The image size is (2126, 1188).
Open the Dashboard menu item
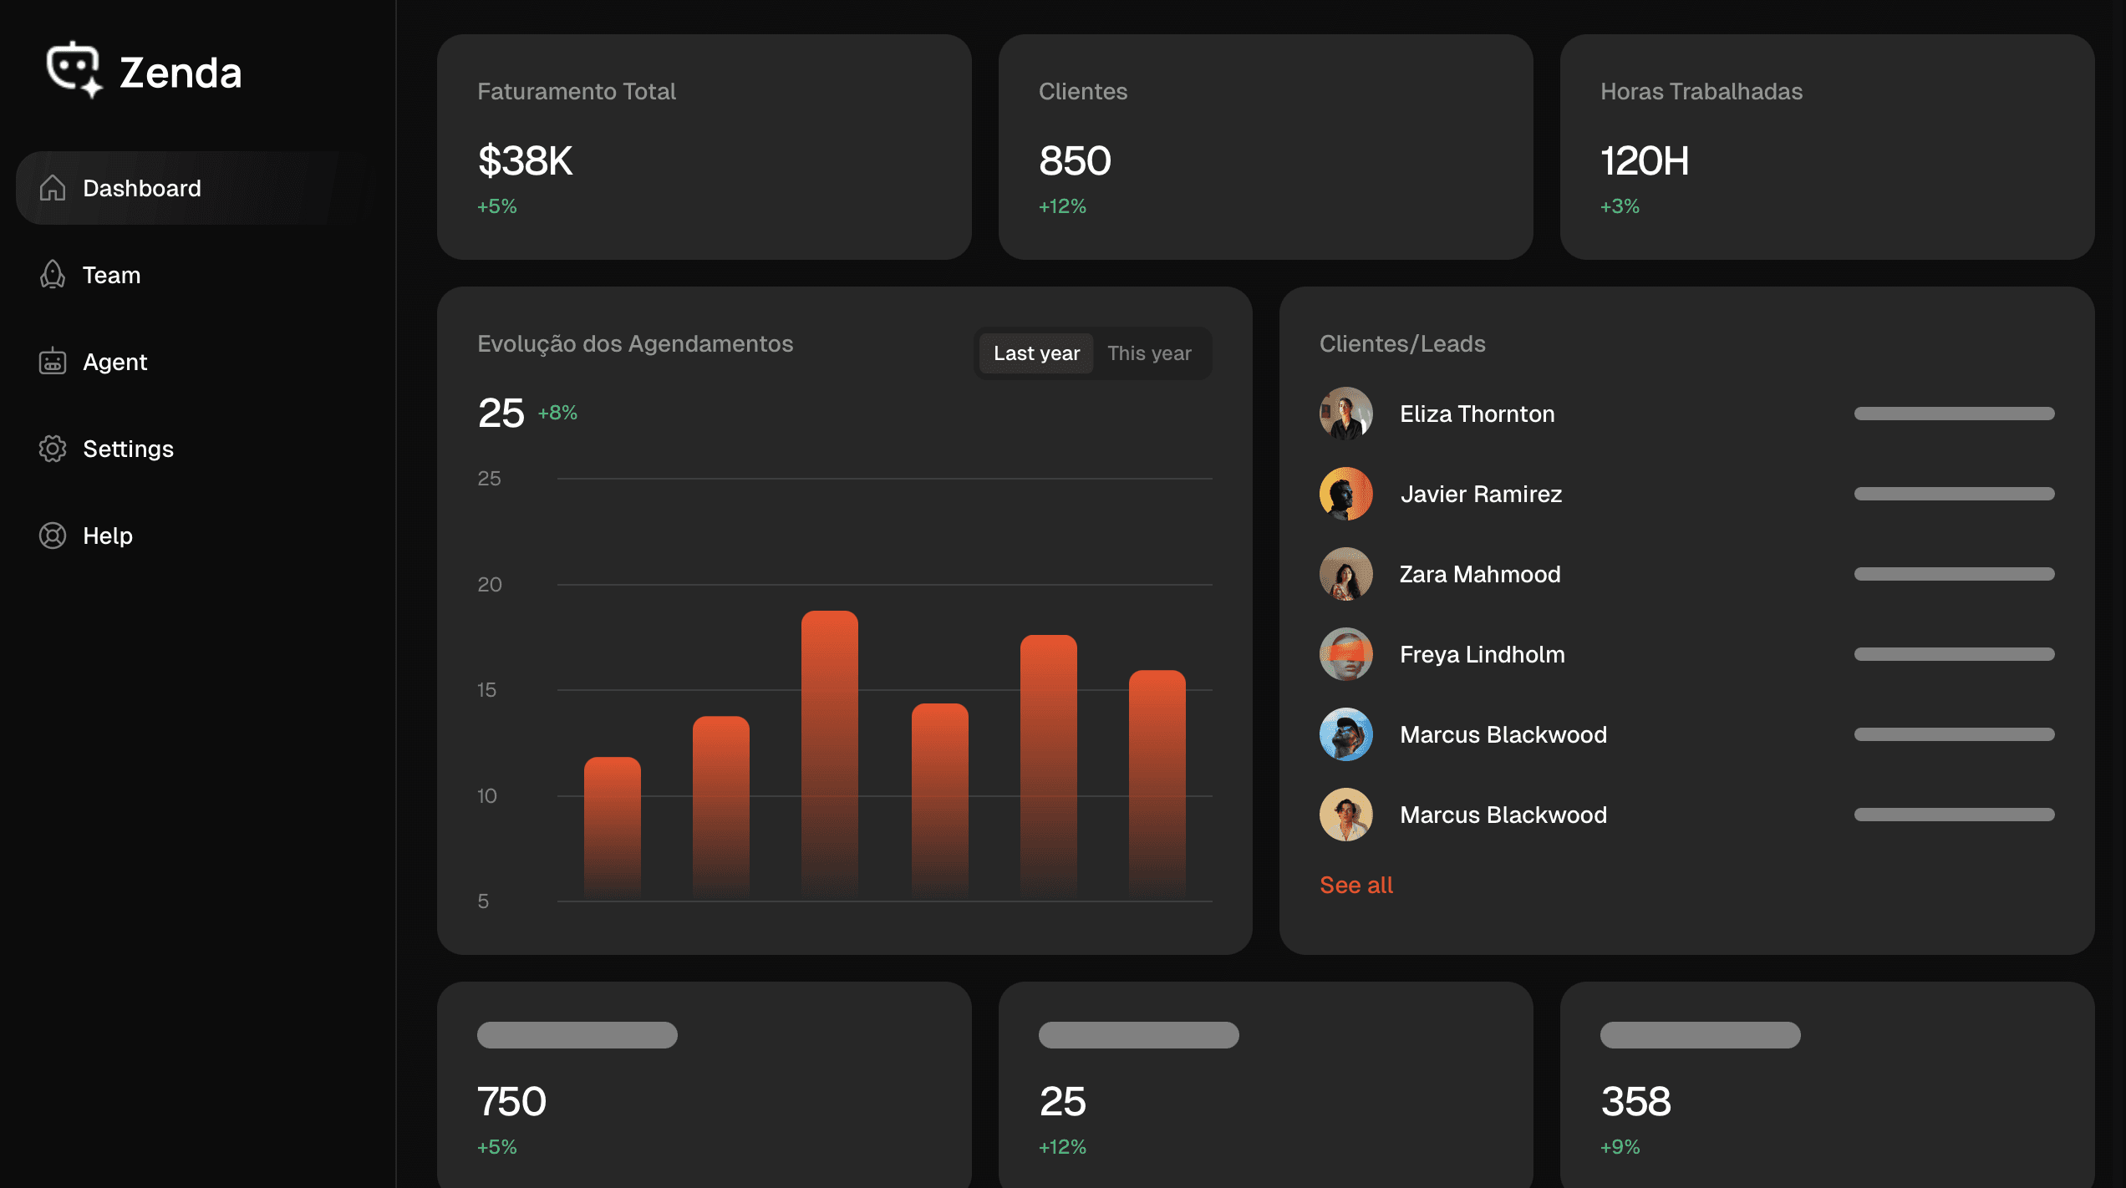(197, 188)
